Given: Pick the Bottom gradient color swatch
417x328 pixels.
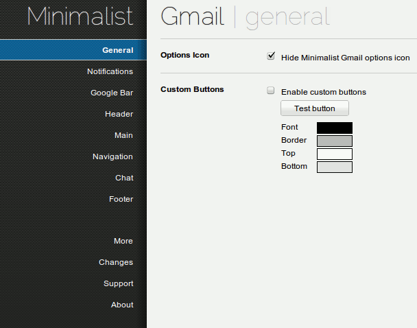Looking at the screenshot, I should 335,167.
